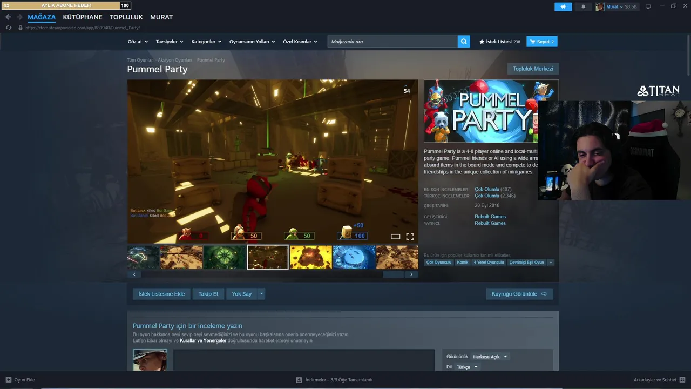Image resolution: width=691 pixels, height=389 pixels.
Task: Select the first trailer thumbnail
Action: 143,257
